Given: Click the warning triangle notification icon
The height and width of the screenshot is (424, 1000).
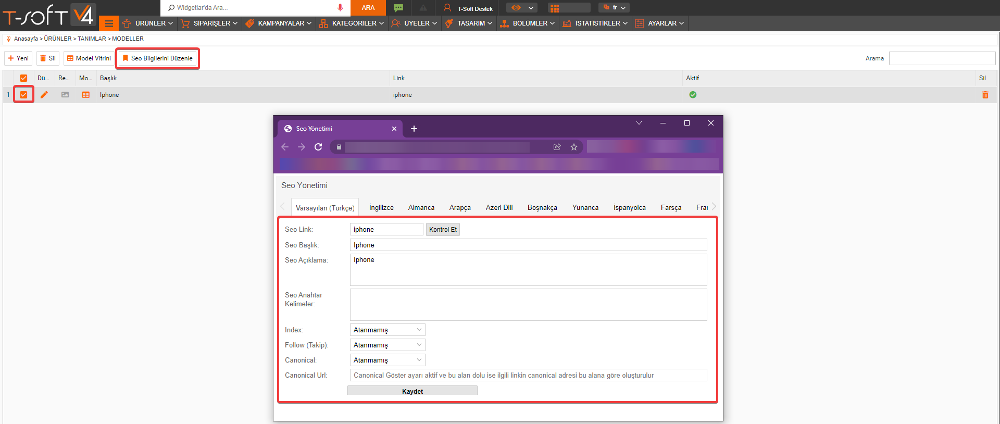Looking at the screenshot, I should 423,8.
